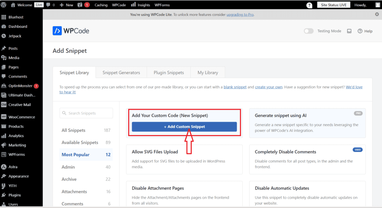Click the Add Custom Snippet button
Screen dimensions: 382x208
(184, 127)
